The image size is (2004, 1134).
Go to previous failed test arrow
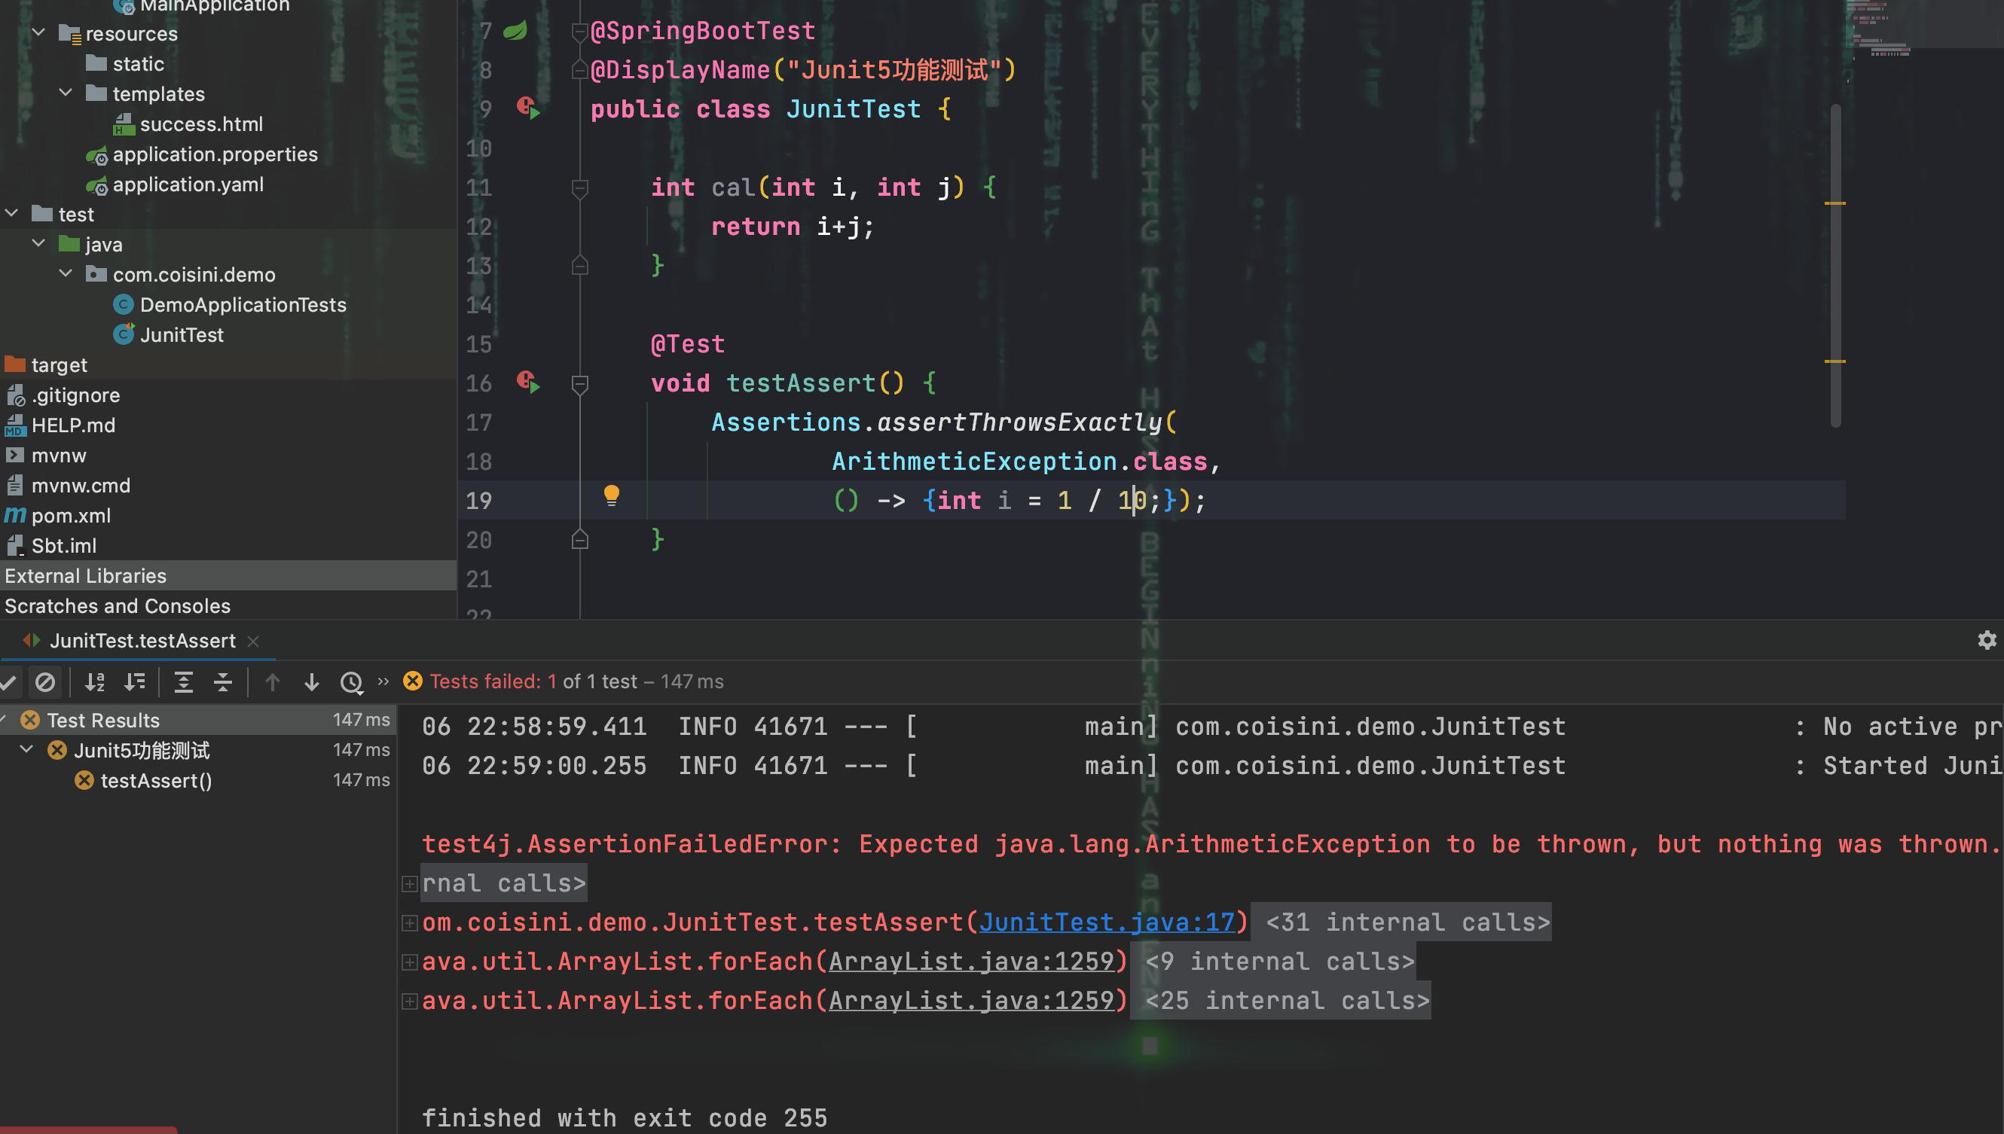(x=272, y=682)
